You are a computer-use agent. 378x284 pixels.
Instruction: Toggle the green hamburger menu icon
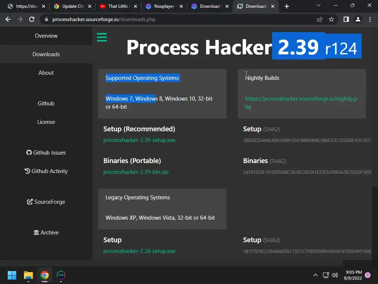pyautogui.click(x=102, y=37)
